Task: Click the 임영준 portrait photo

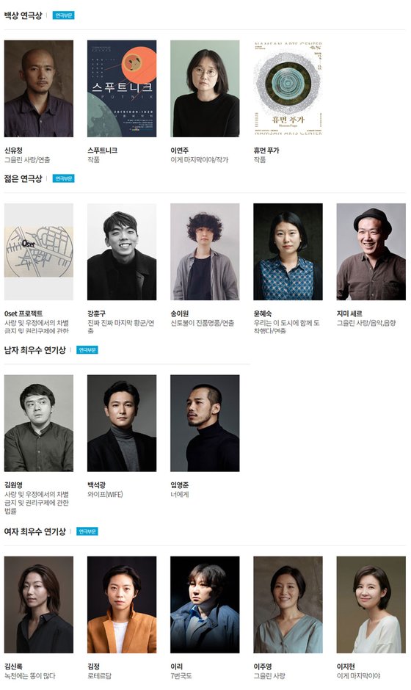Action: point(205,424)
